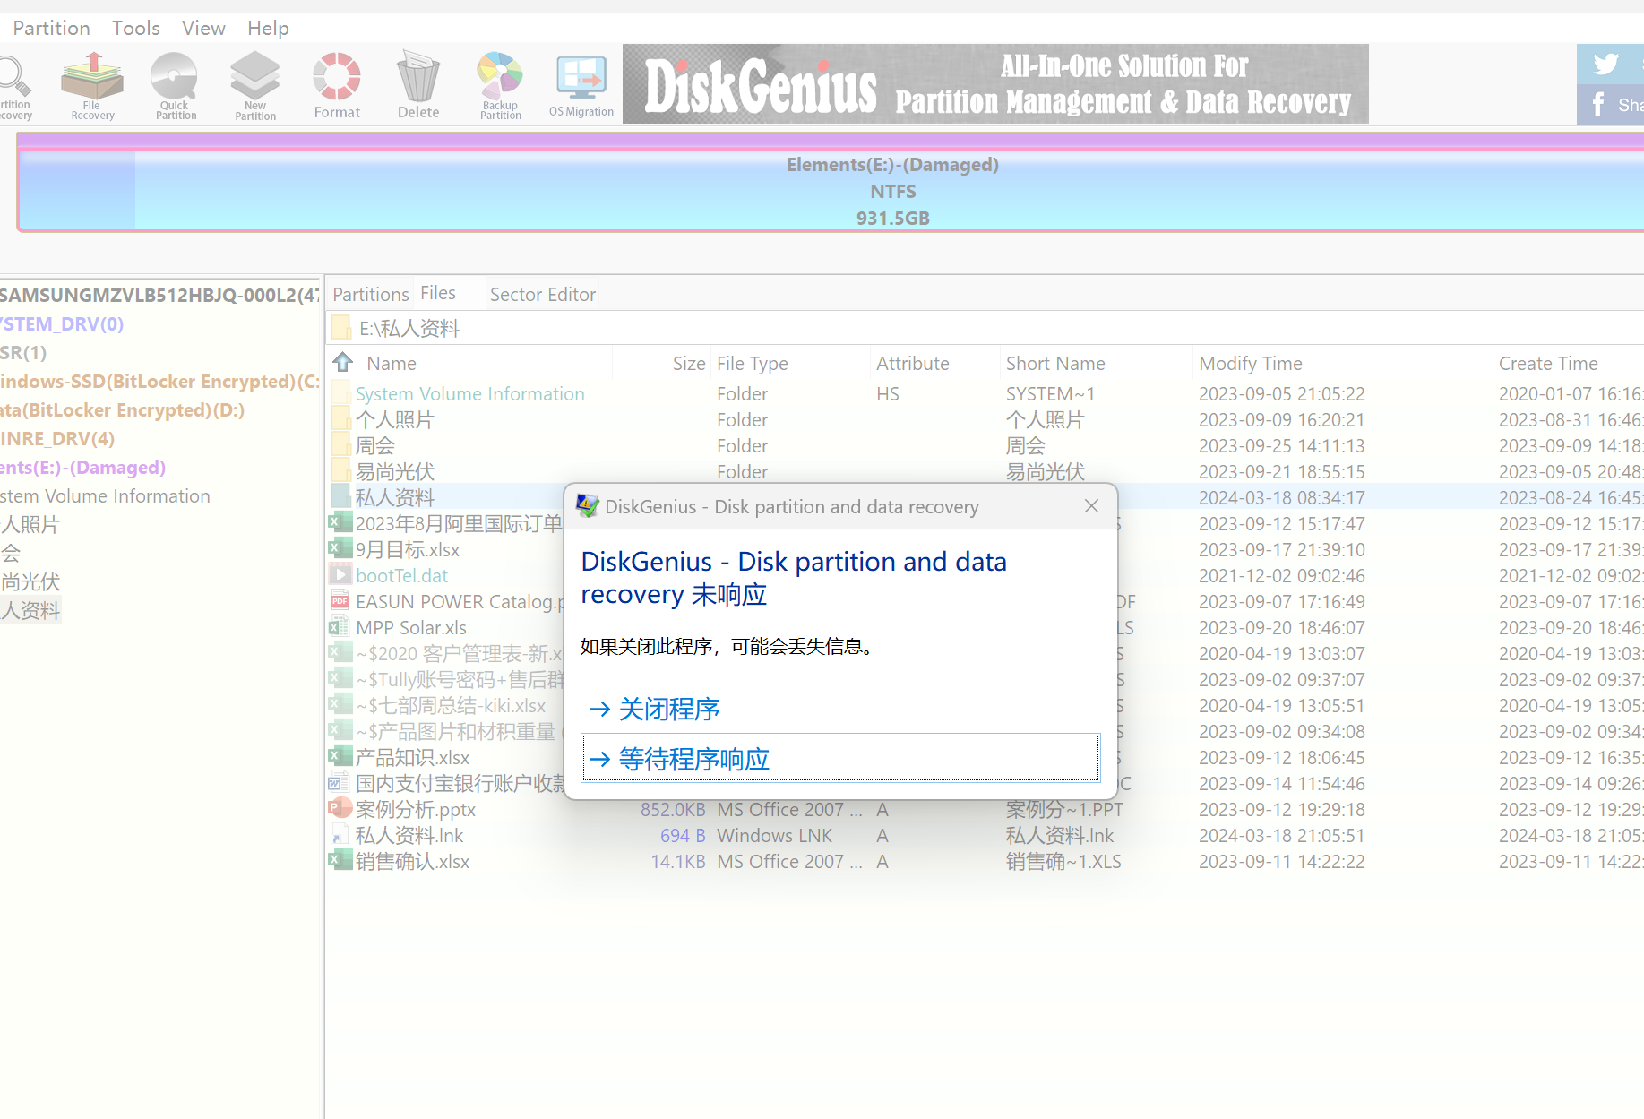Sort by Short Name column header
Image resolution: width=1644 pixels, height=1119 pixels.
pyautogui.click(x=1055, y=363)
